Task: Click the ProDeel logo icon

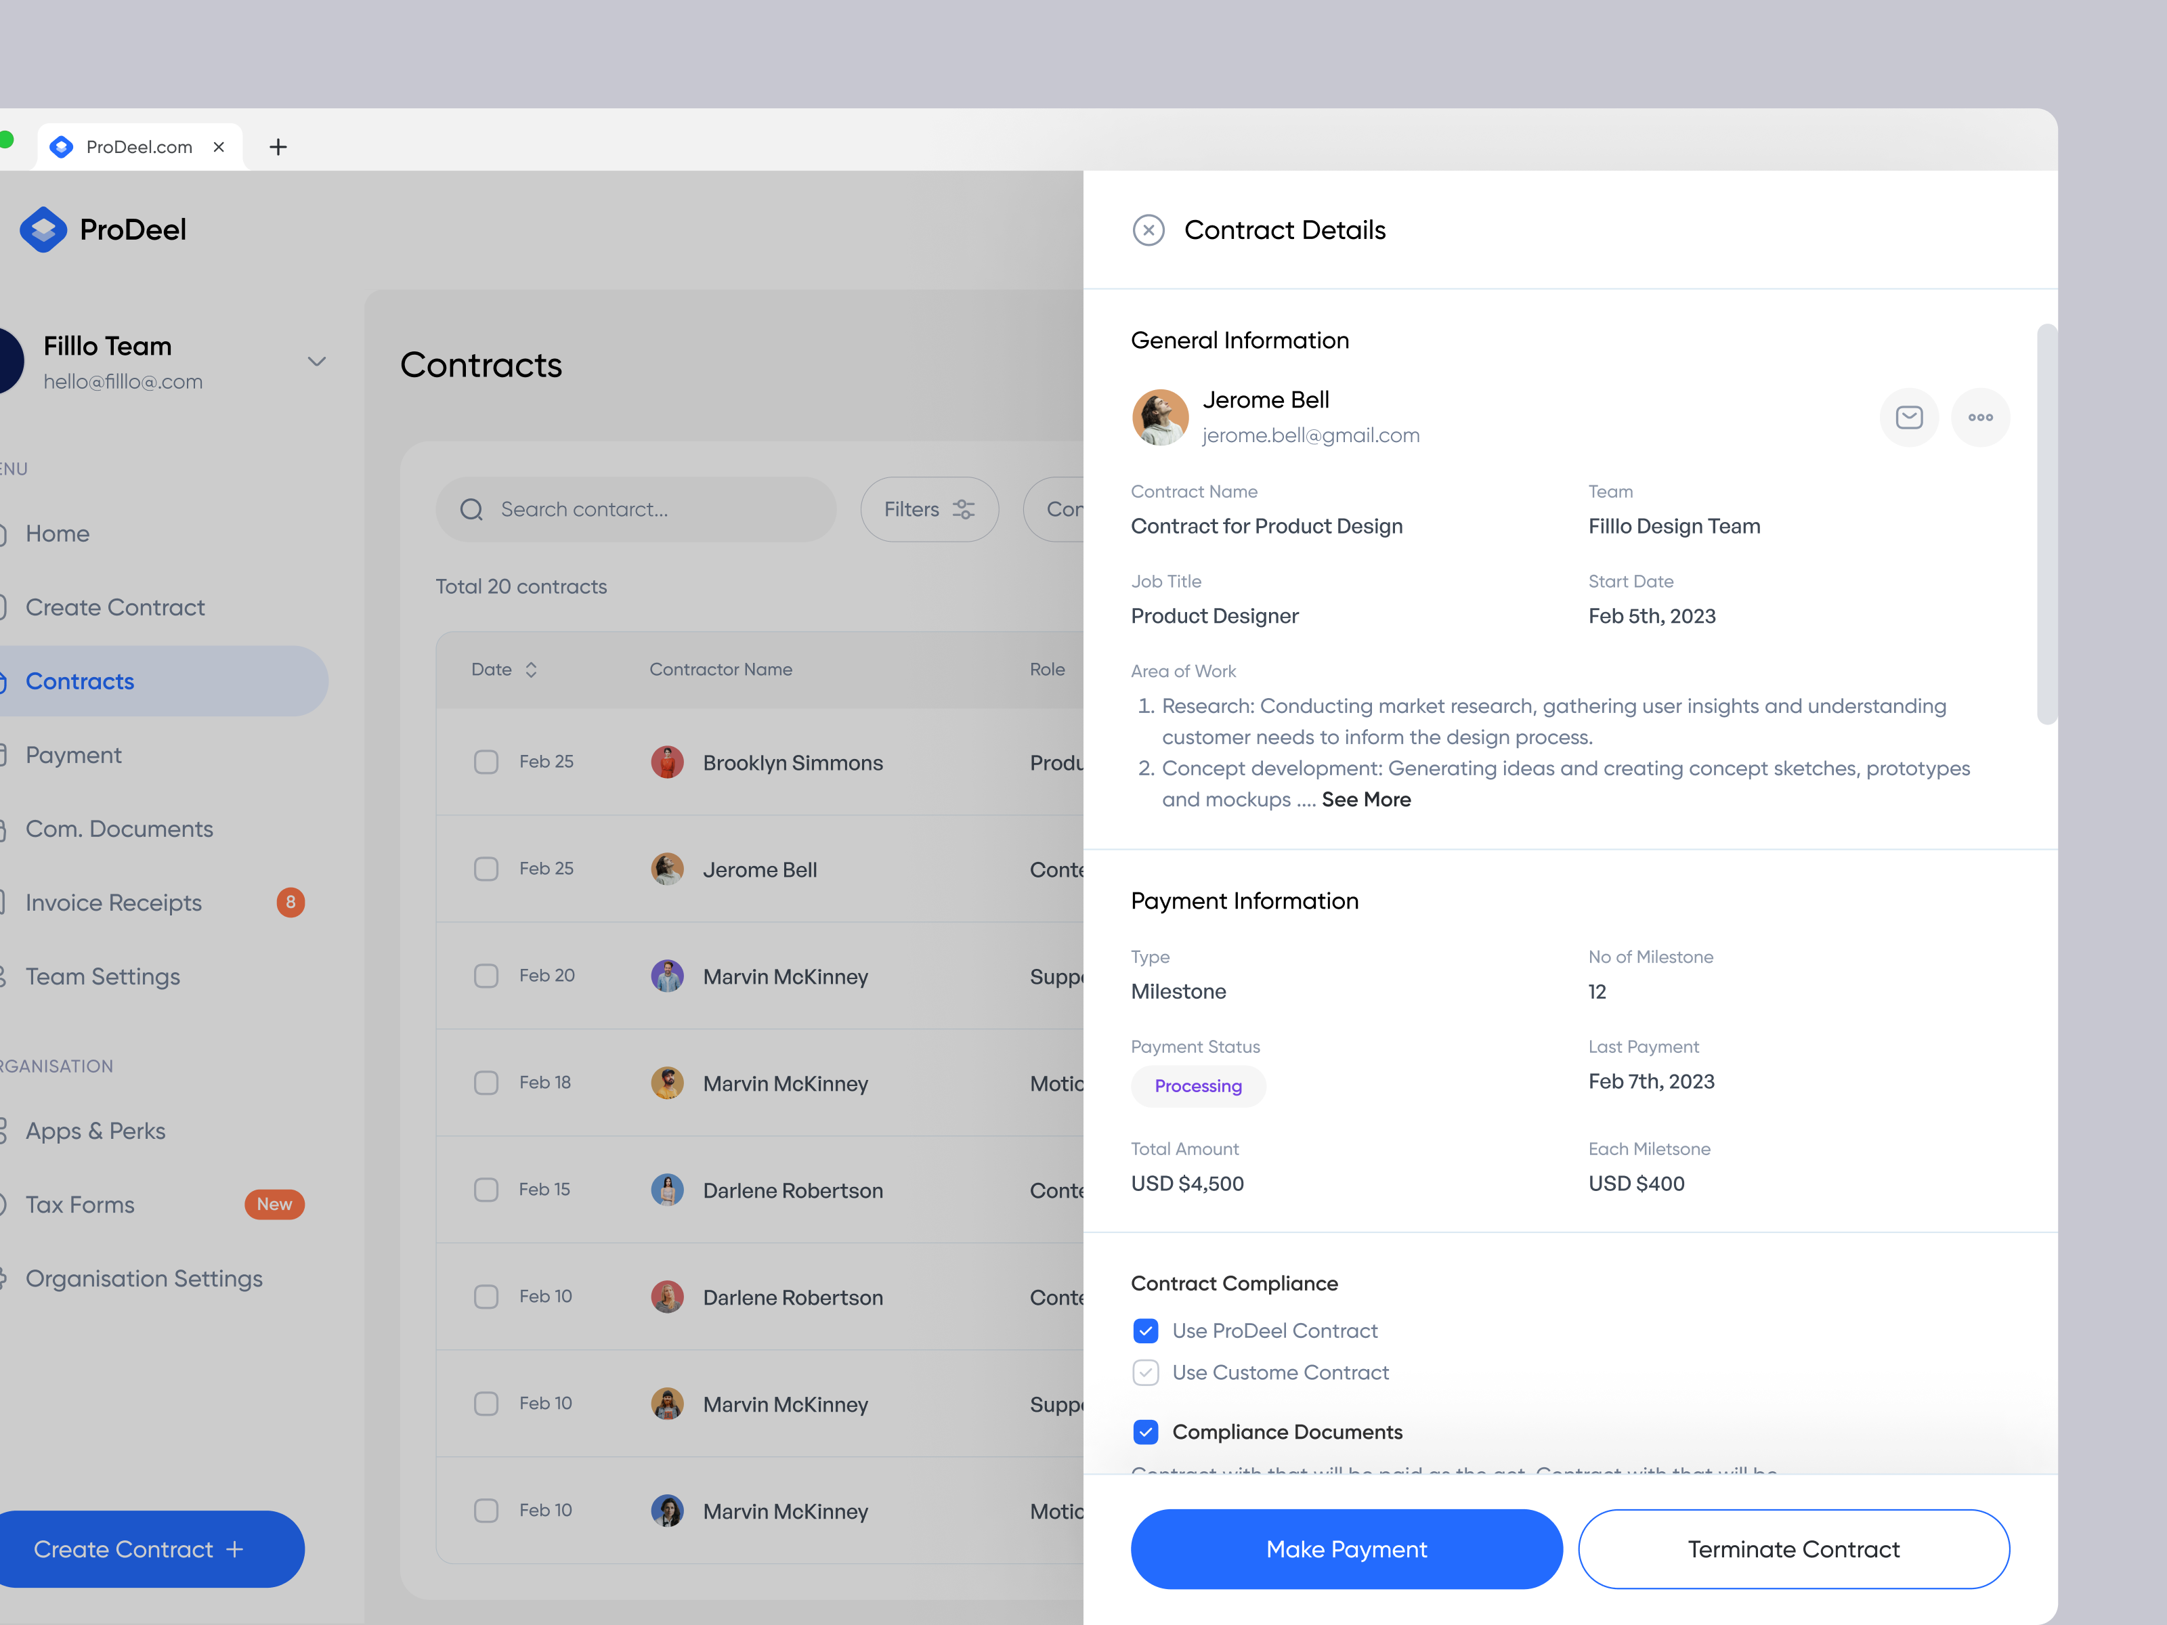Action: point(43,230)
